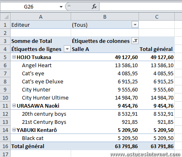The height and width of the screenshot is (157, 182).
Task: Select the City Hunter cell
Action: (41, 89)
